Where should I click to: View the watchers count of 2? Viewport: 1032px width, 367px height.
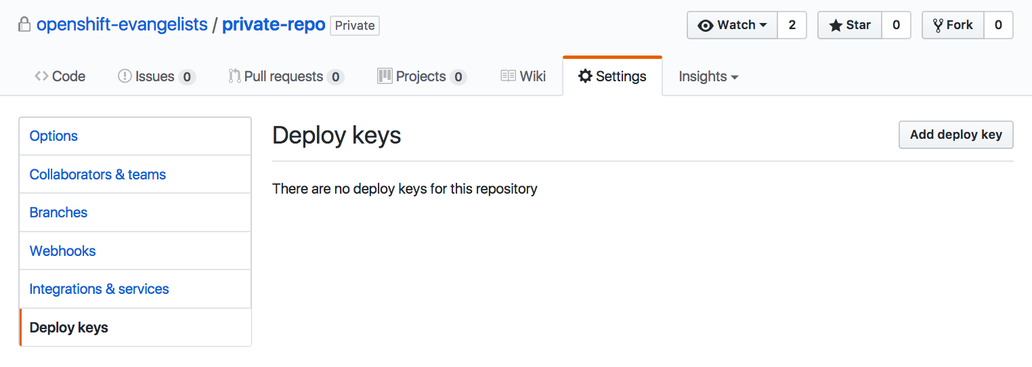coord(792,25)
